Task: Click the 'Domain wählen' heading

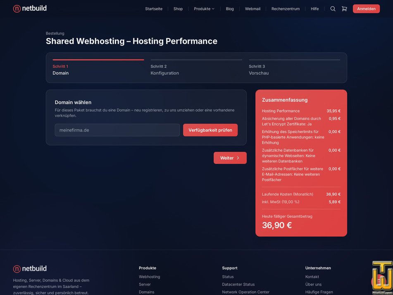Action: coord(73,102)
